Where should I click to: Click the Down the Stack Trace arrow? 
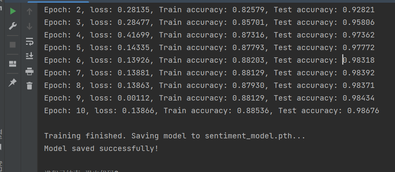click(x=29, y=26)
